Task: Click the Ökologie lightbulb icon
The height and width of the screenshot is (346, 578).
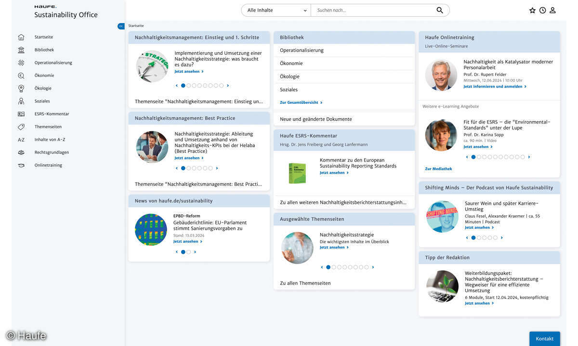Action: pos(21,88)
